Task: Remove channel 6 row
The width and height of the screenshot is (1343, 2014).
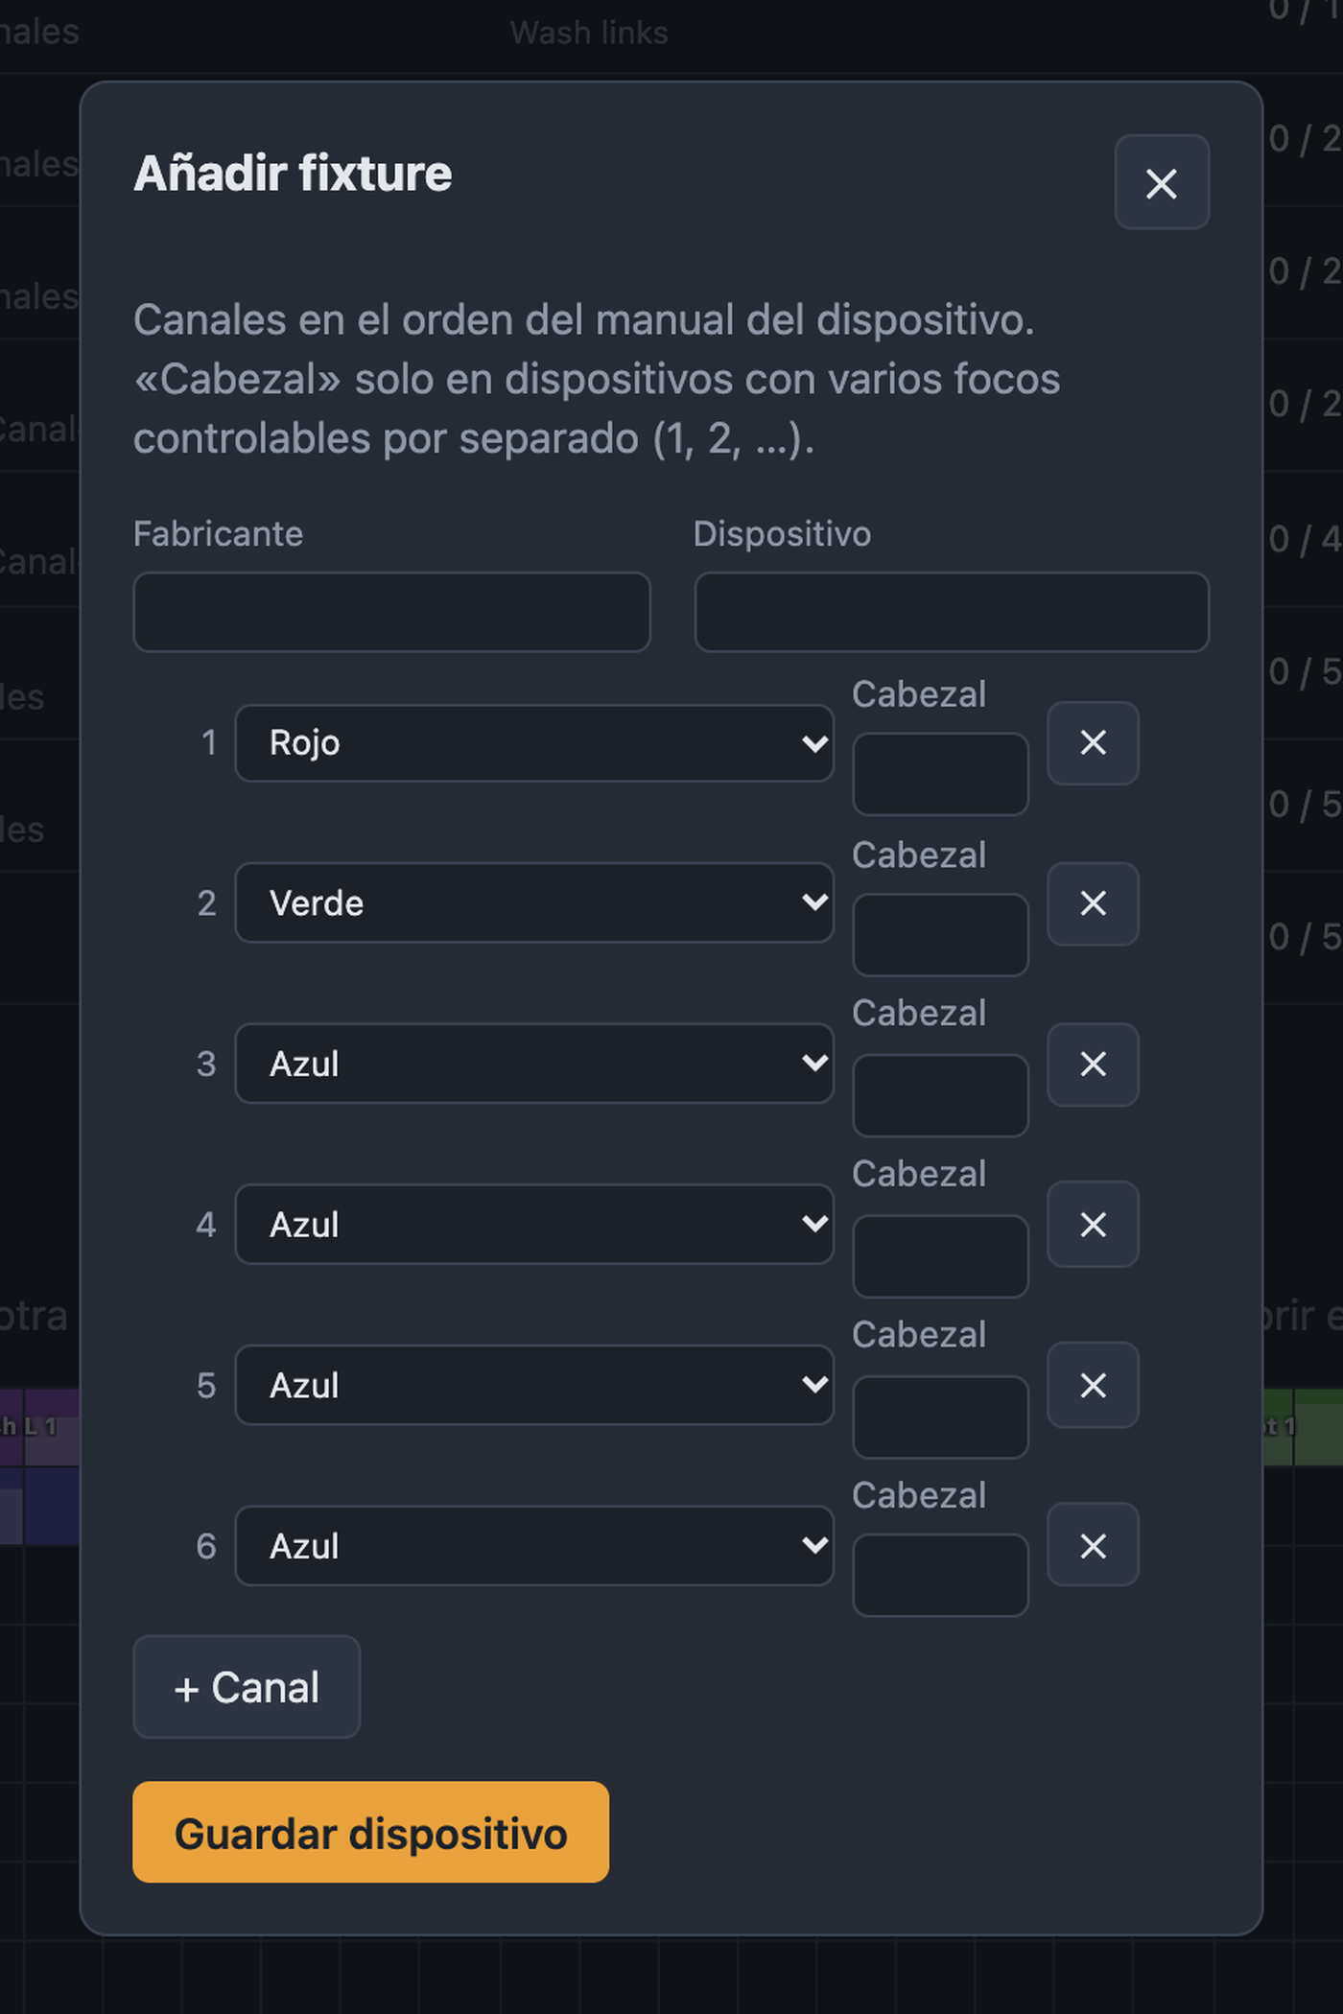Action: [1093, 1546]
